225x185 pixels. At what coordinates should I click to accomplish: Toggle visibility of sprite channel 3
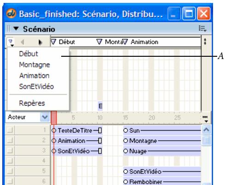point(10,150)
